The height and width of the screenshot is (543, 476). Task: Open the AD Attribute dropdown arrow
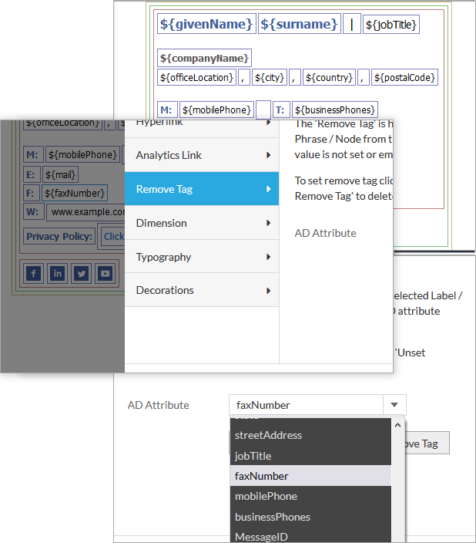394,405
